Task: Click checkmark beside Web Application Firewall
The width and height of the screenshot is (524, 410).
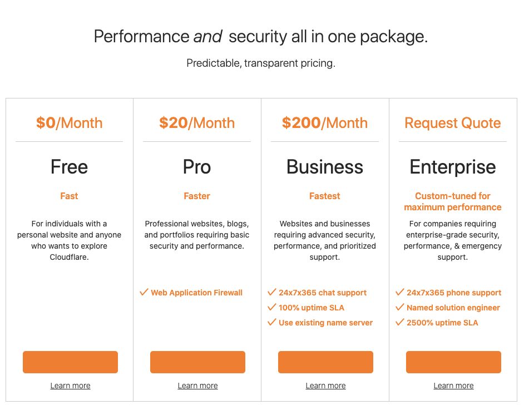Action: (144, 292)
